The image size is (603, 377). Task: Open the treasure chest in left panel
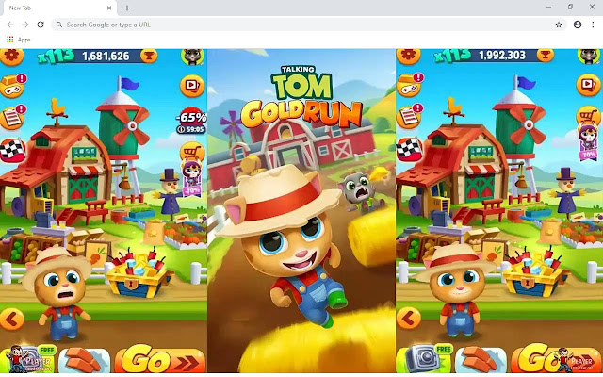(x=139, y=274)
